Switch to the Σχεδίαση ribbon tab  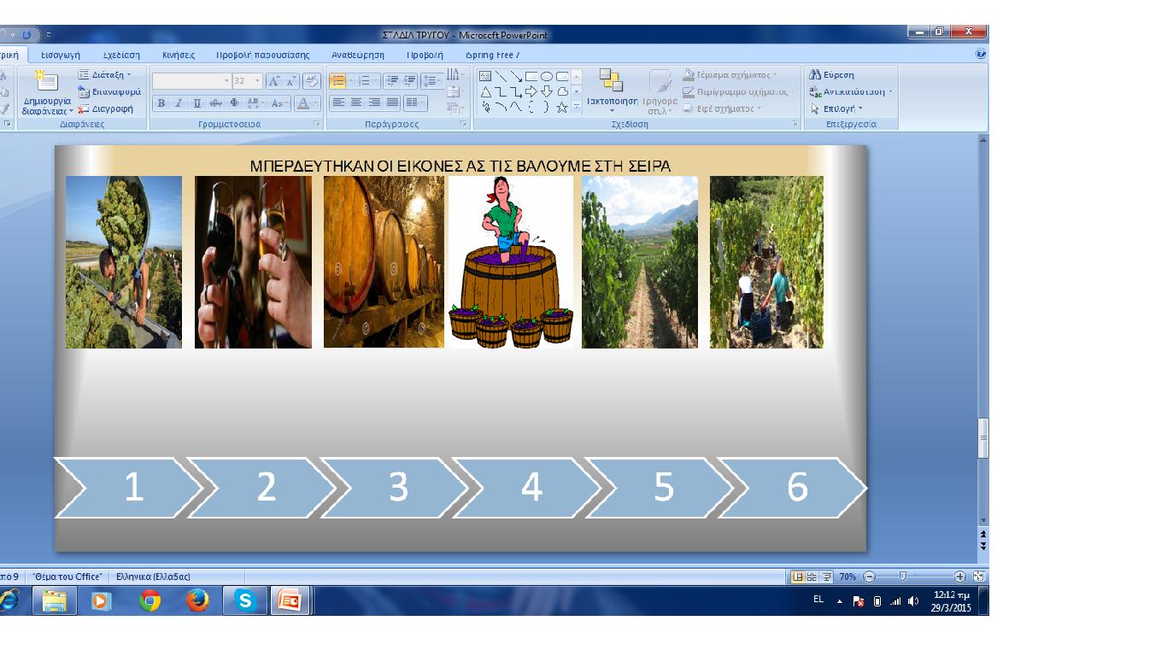(x=121, y=55)
